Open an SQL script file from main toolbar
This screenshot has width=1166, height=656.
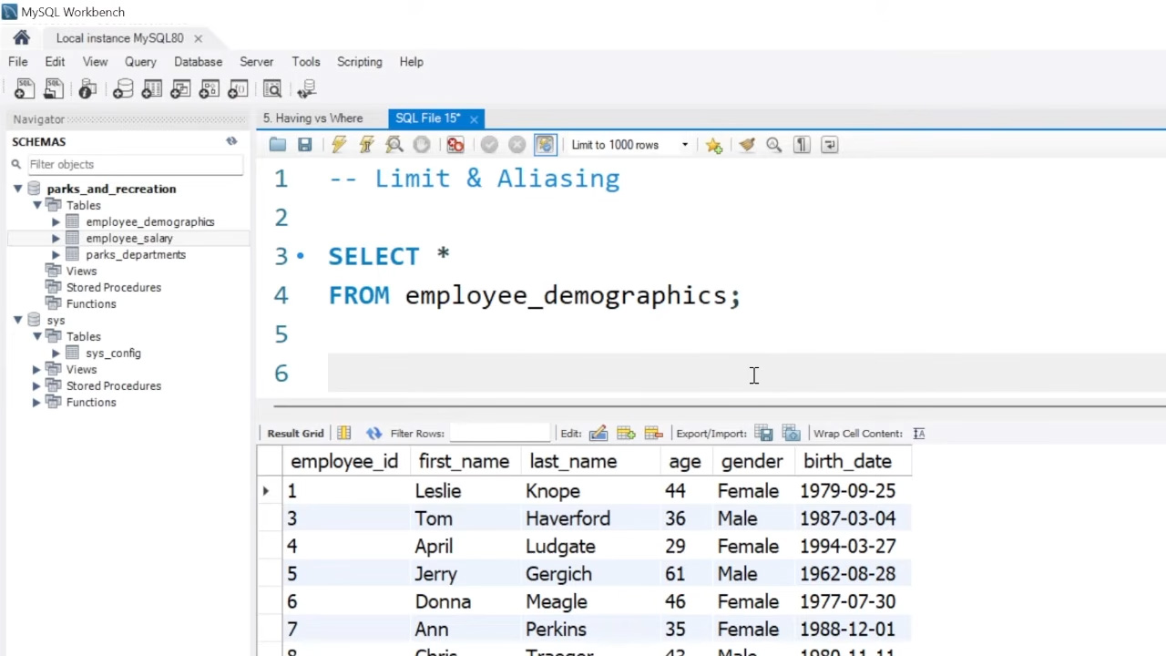pos(53,89)
